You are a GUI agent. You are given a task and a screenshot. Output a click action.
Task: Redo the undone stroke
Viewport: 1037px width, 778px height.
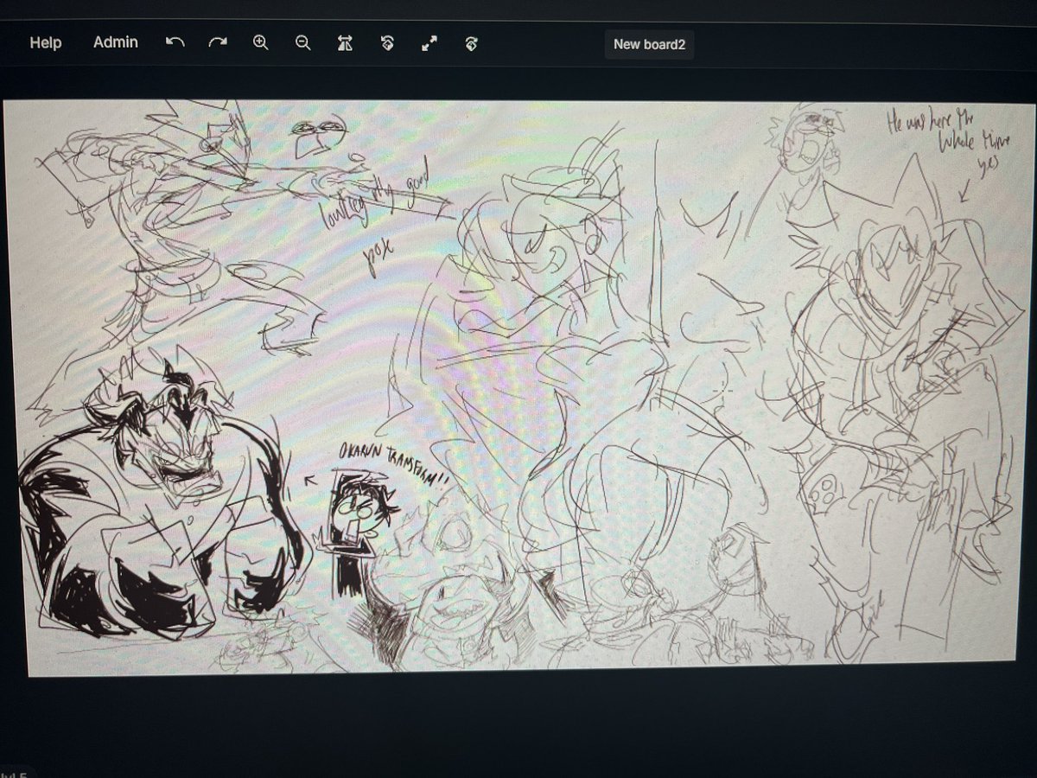tap(218, 43)
